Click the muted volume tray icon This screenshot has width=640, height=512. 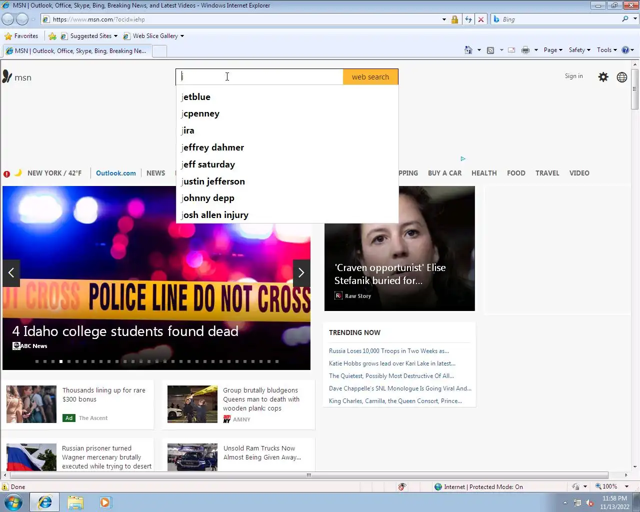589,502
